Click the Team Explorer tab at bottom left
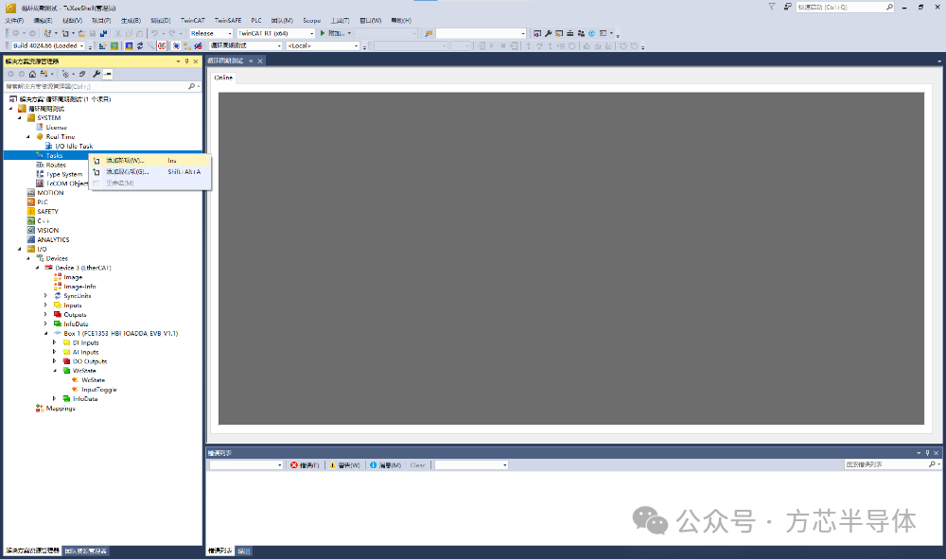The width and height of the screenshot is (946, 559). click(x=86, y=551)
